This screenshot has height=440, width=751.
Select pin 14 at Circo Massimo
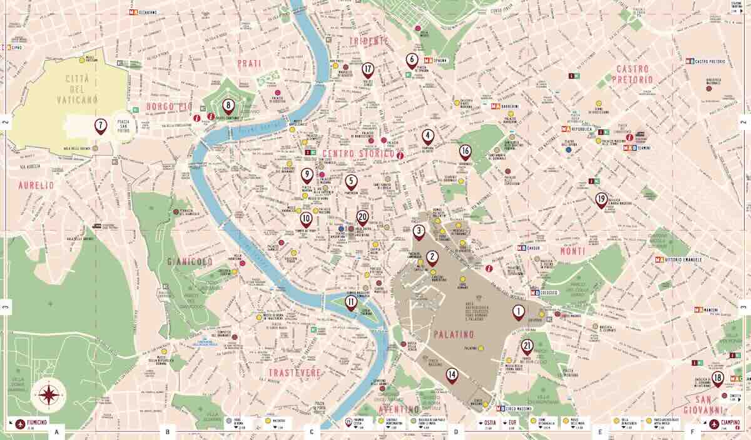(452, 375)
